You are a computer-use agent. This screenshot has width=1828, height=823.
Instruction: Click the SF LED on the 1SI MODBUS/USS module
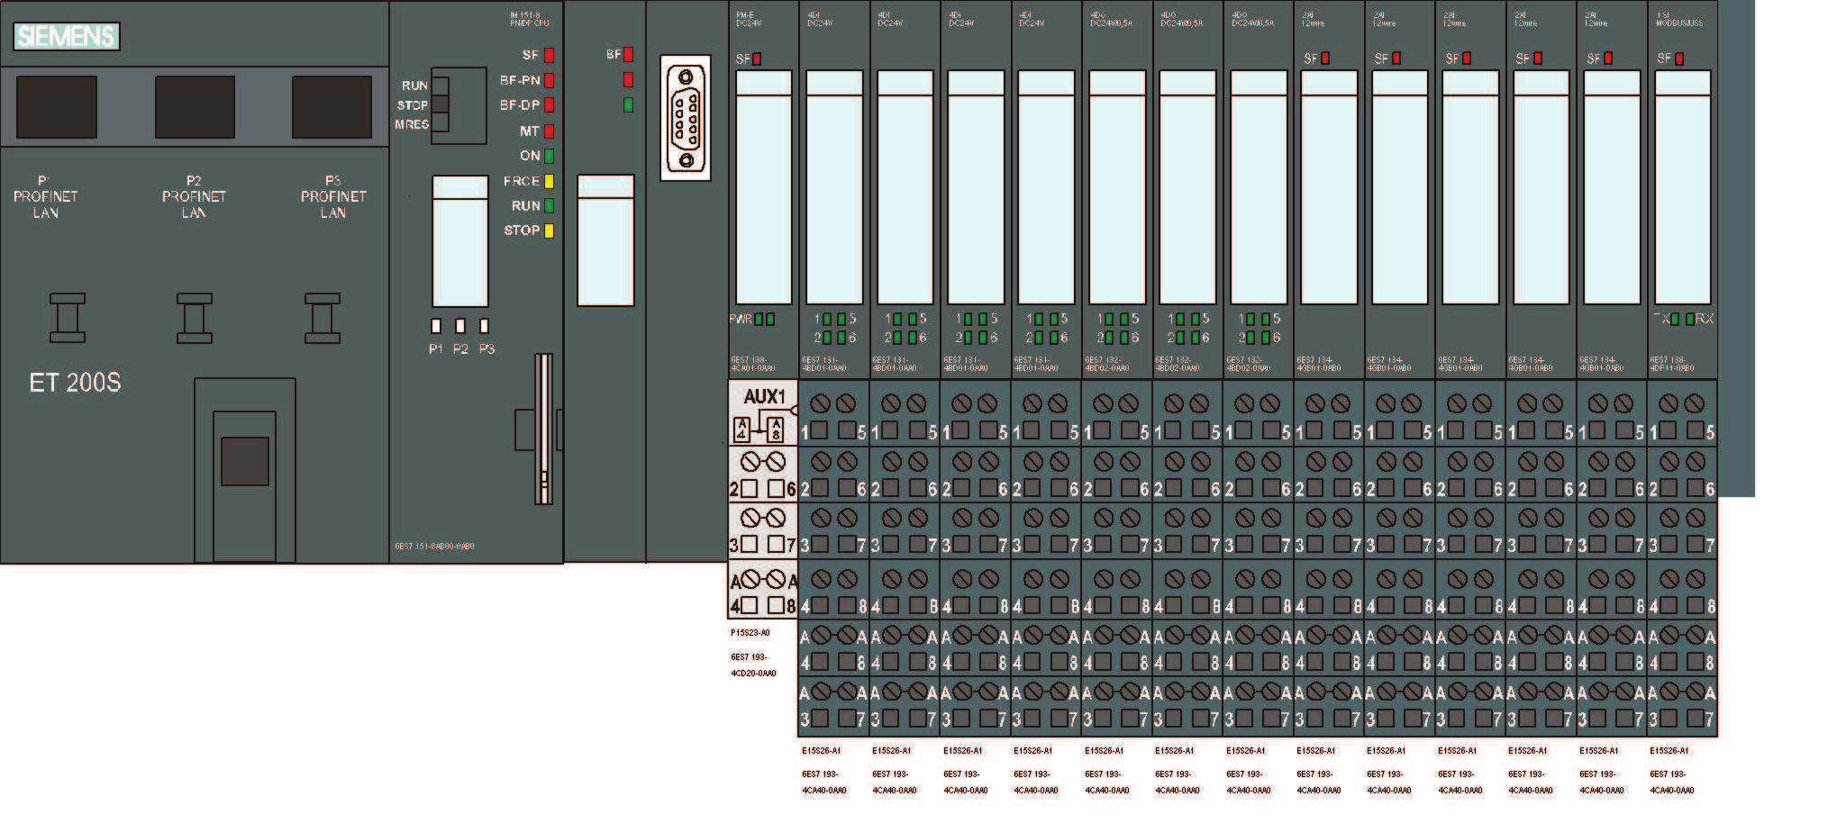click(1678, 59)
